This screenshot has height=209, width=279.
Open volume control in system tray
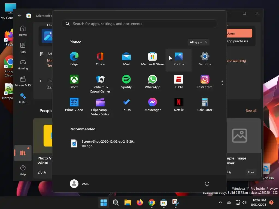pos(244,202)
